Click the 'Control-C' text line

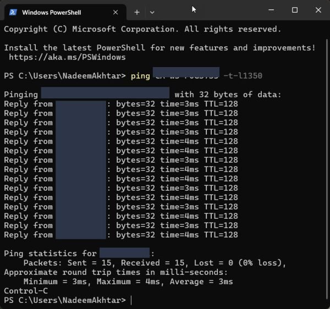[26, 291]
